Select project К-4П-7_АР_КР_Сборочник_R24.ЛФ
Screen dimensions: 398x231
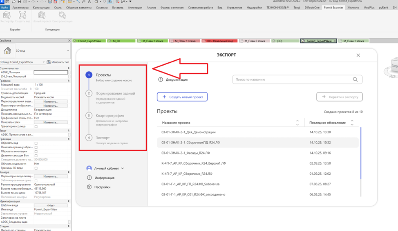(x=257, y=174)
